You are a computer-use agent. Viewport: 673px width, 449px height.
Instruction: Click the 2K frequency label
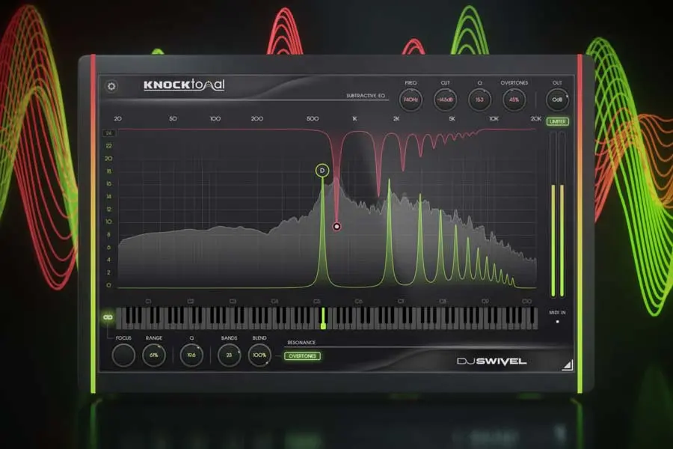[396, 118]
